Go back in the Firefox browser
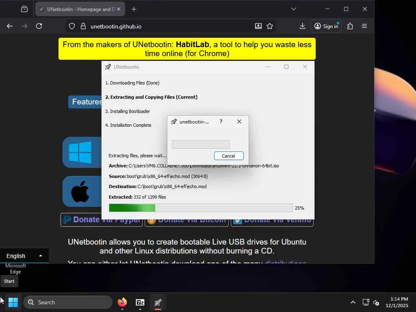 [x=10, y=26]
